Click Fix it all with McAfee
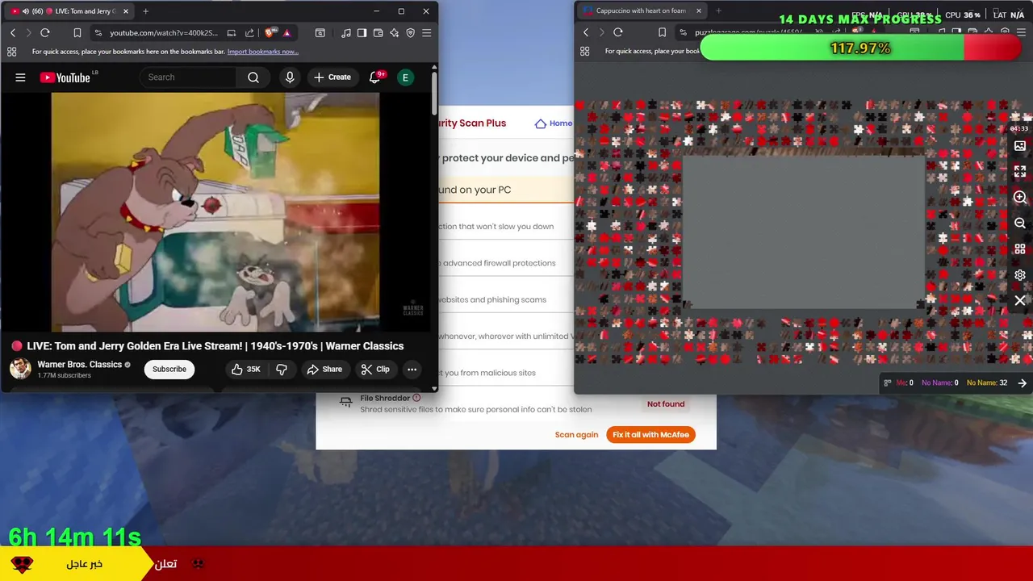This screenshot has height=581, width=1033. pyautogui.click(x=650, y=435)
